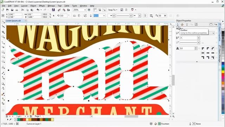Choose round line cap
225x127 pixels.
click(208, 53)
